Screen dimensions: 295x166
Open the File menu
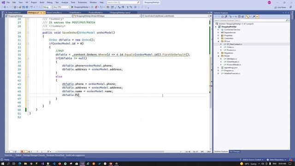[x=8, y=2]
